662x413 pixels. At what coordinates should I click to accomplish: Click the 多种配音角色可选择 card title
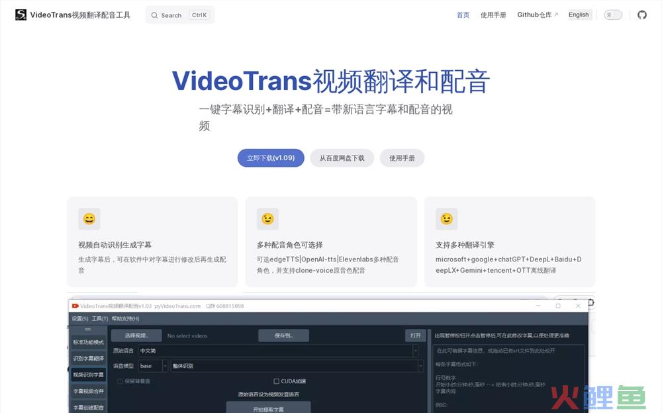(x=290, y=245)
